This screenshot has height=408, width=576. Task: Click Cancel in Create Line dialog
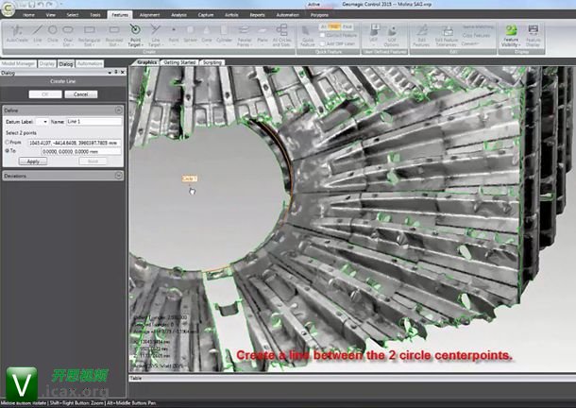point(80,94)
